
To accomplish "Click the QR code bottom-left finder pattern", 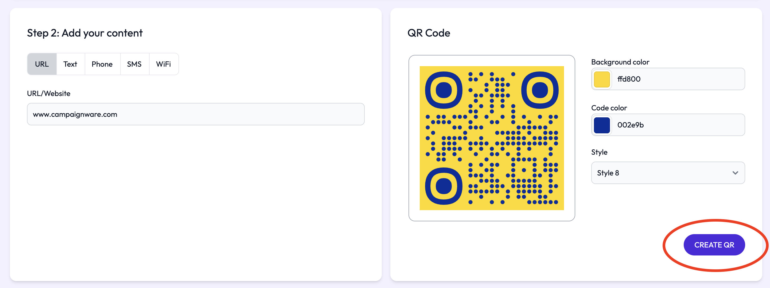I will click(444, 186).
